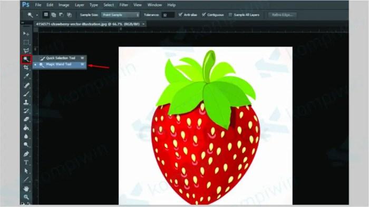Image resolution: width=369 pixels, height=207 pixels.
Task: Open the tool preset picker arrow
Action: point(37,15)
